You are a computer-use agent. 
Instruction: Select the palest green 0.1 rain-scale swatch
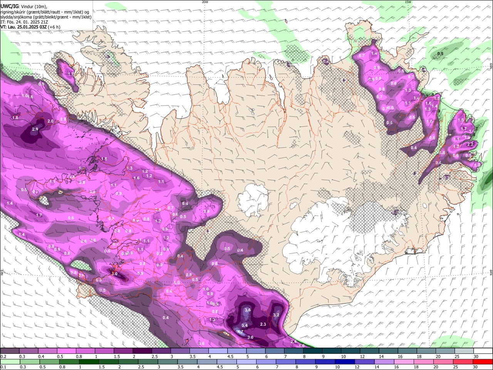pyautogui.click(x=10, y=362)
